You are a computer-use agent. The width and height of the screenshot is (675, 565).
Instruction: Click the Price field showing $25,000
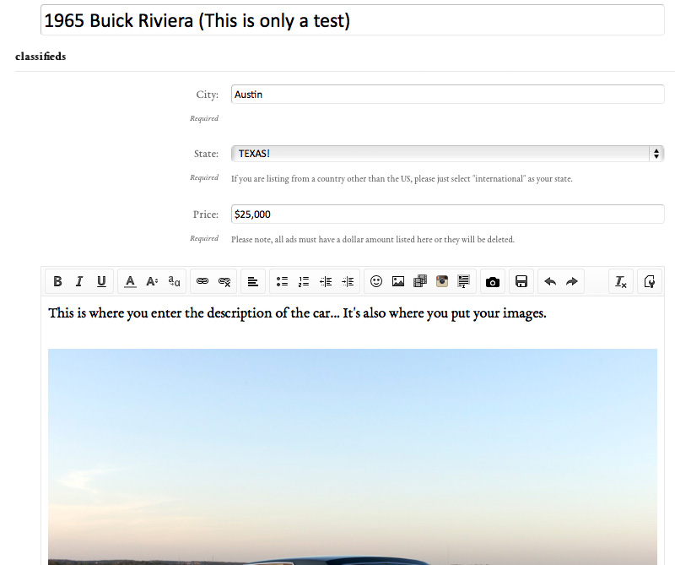pyautogui.click(x=448, y=215)
